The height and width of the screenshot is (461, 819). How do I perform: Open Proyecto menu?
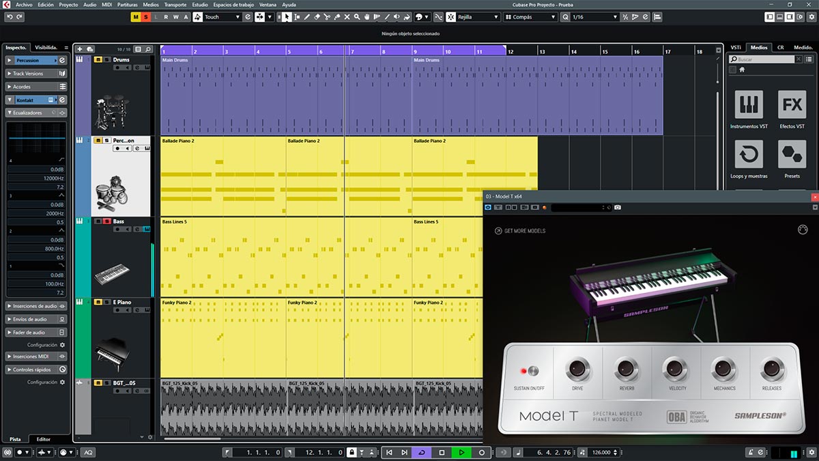pyautogui.click(x=68, y=4)
